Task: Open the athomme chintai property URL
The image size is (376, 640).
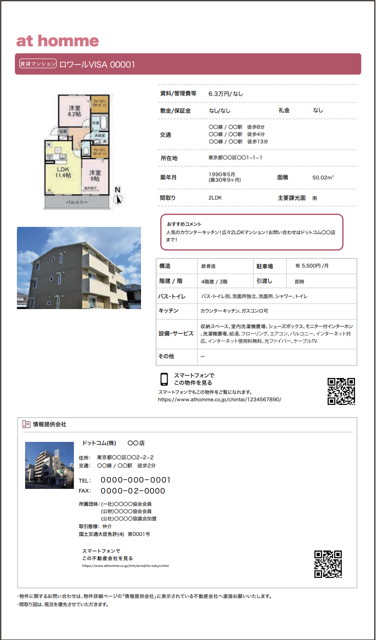Action: (x=219, y=399)
